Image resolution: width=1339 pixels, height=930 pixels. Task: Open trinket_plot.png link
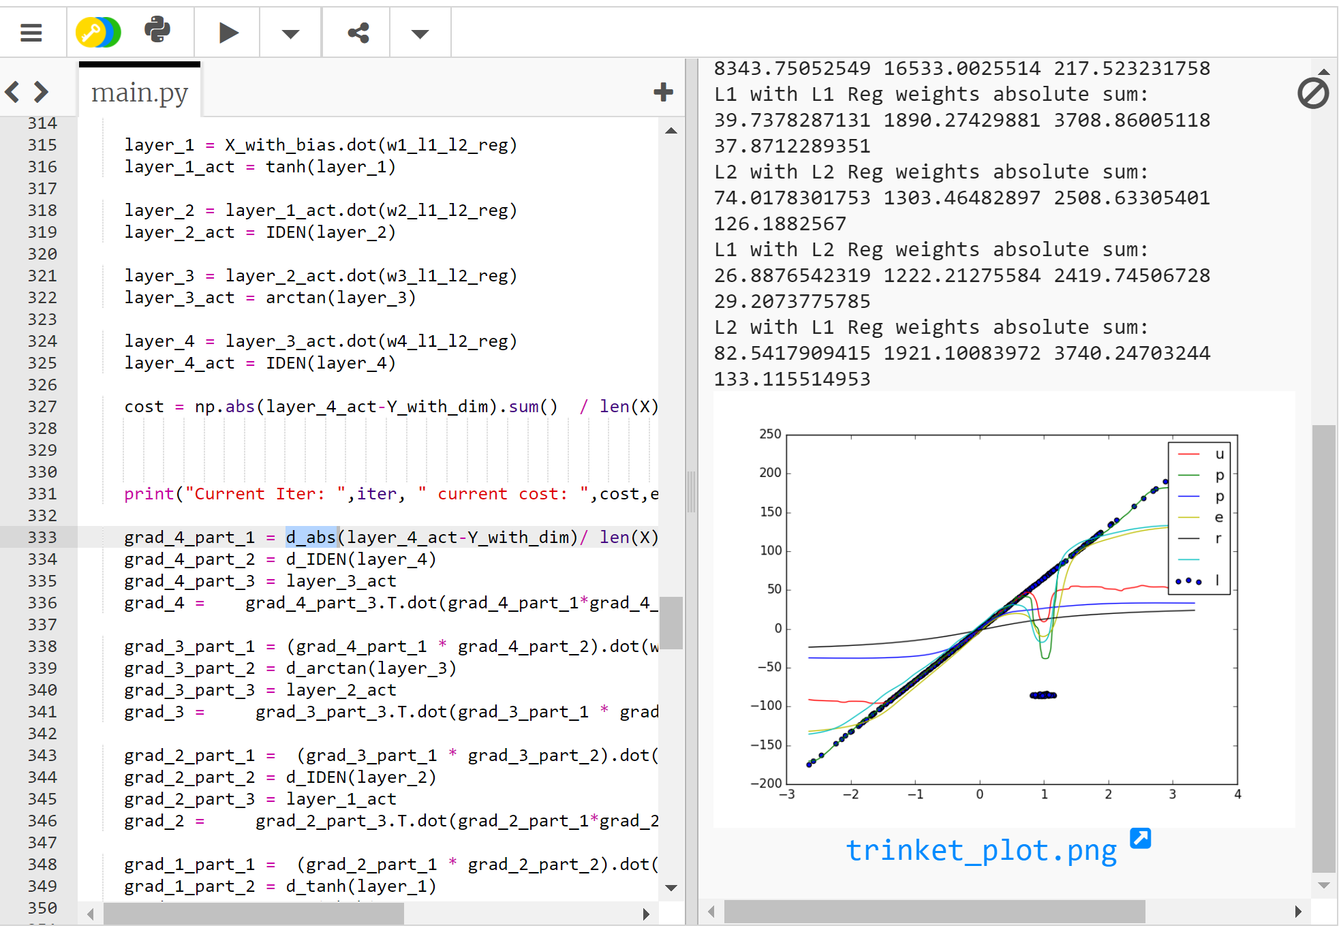[x=981, y=850]
